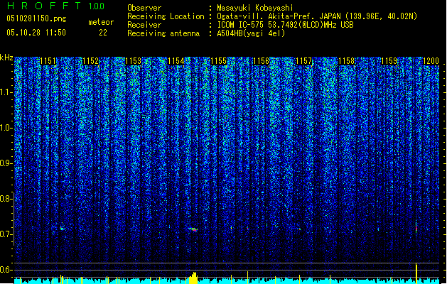The image size is (447, 284).
Task: Click the strong meteor echo after 1154
Action: pyautogui.click(x=193, y=229)
